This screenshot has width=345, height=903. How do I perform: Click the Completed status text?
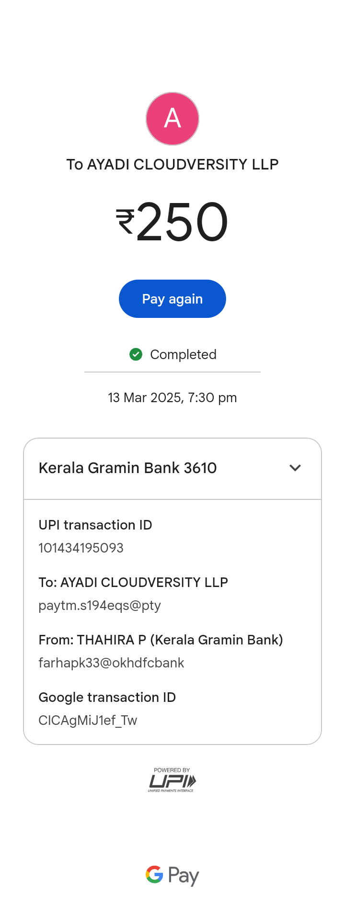click(x=183, y=354)
